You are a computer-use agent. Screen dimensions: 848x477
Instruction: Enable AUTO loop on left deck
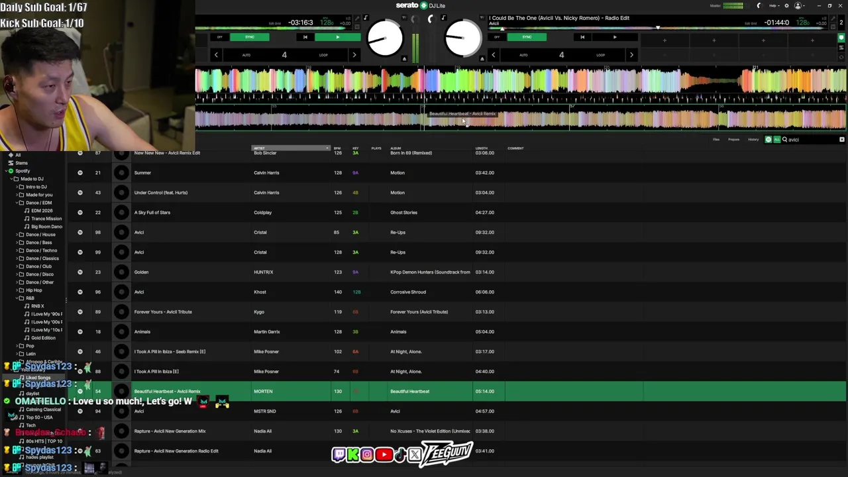pos(246,55)
